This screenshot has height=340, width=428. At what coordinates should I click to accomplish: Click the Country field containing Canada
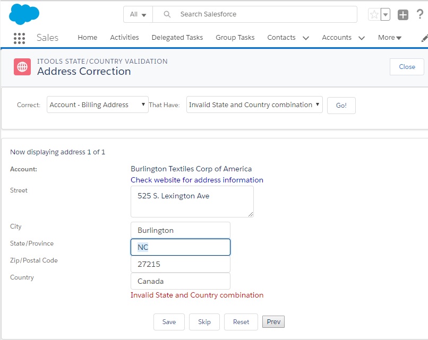click(x=181, y=281)
